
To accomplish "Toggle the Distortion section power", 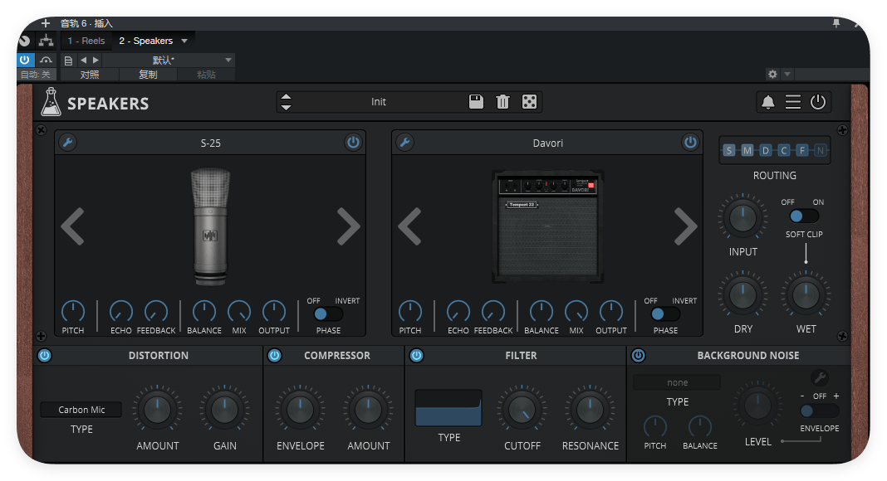I will [x=45, y=355].
